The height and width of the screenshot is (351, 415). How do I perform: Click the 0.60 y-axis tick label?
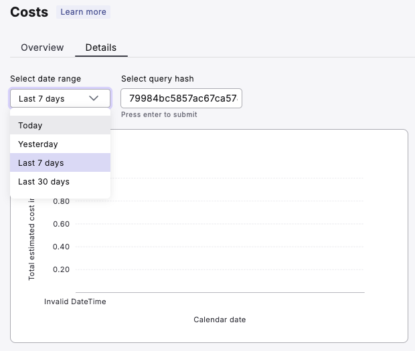[x=61, y=224]
